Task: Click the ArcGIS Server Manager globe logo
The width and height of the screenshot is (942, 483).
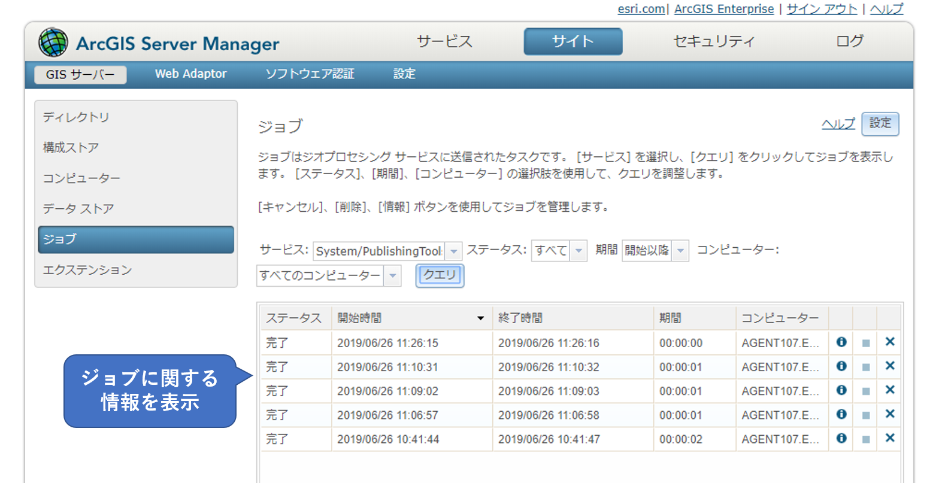Action: (53, 42)
